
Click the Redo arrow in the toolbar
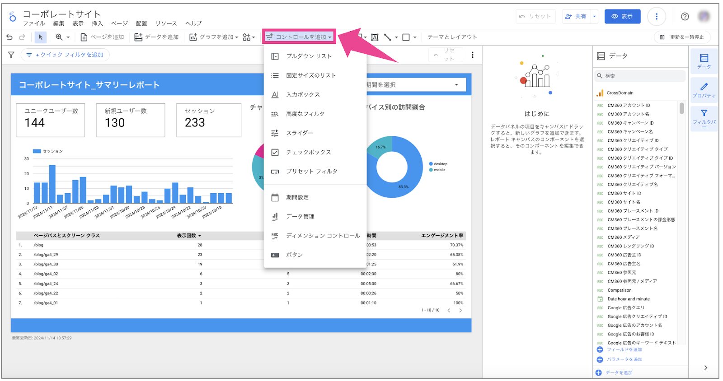22,37
